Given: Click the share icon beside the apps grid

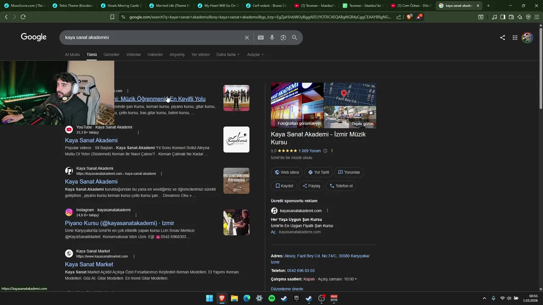Looking at the screenshot, I should 502,37.
